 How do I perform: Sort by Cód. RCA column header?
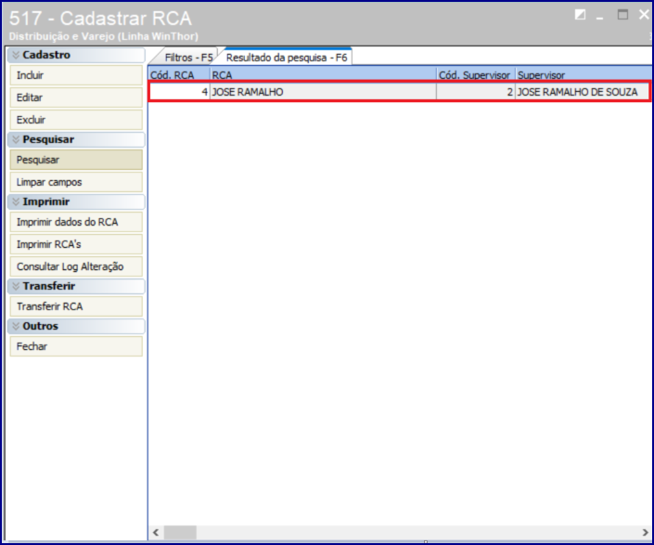coord(179,75)
